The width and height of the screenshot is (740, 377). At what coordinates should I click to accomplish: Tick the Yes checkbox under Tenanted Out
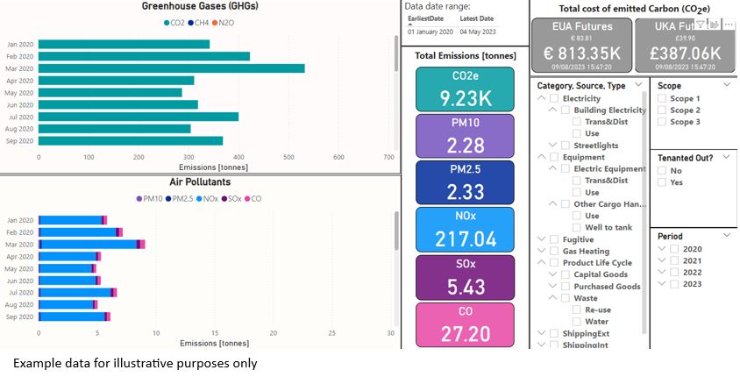662,182
